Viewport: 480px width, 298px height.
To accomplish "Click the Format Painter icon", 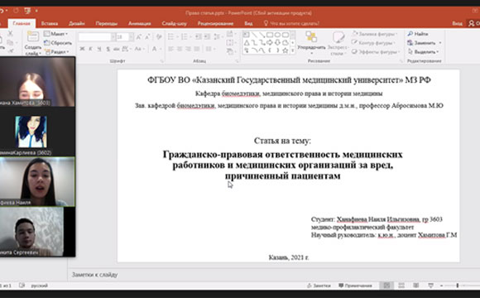I will [11, 50].
